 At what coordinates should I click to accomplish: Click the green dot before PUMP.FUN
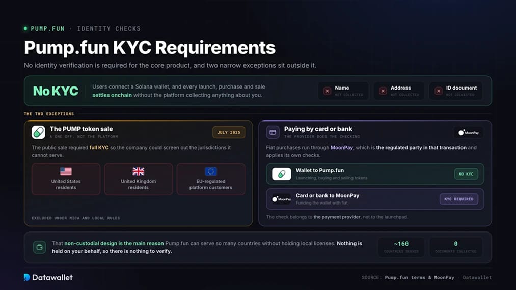pyautogui.click(x=25, y=28)
